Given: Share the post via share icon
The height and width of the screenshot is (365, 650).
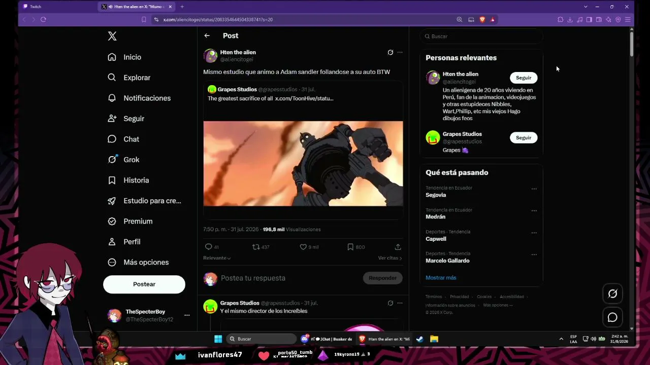Looking at the screenshot, I should pos(398,247).
